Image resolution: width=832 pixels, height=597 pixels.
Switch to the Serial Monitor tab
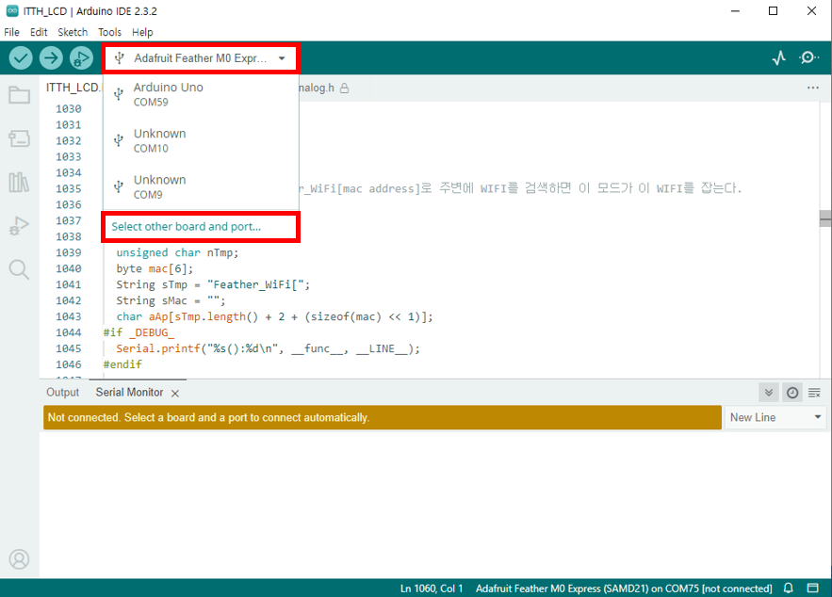(129, 393)
